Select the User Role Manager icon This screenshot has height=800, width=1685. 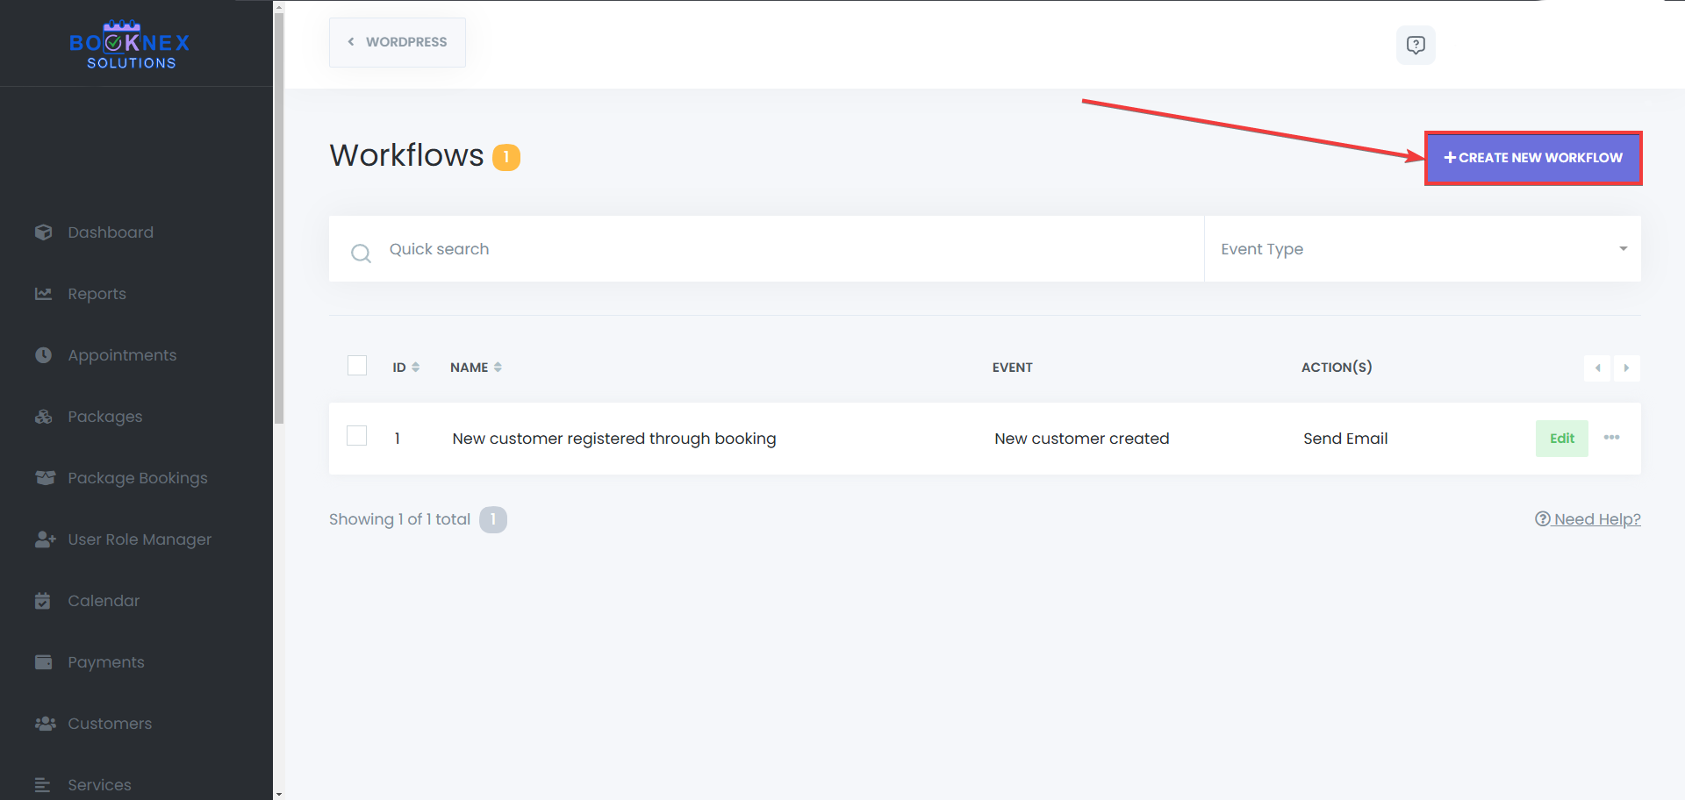coord(45,539)
